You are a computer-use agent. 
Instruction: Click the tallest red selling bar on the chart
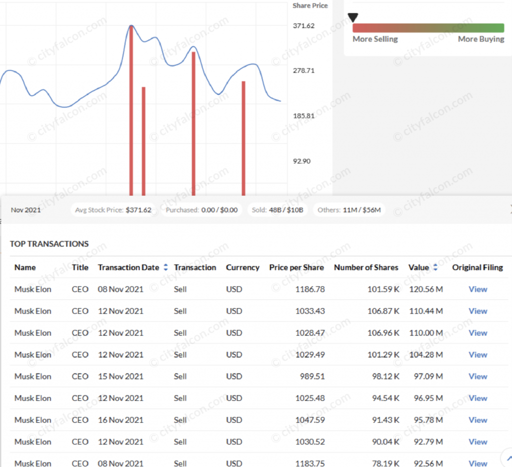click(131, 110)
